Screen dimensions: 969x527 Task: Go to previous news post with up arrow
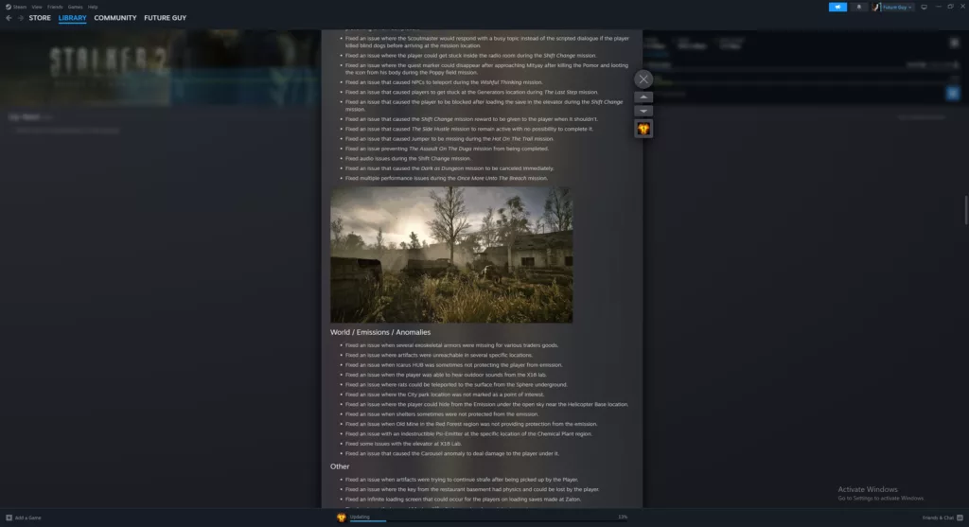(643, 97)
